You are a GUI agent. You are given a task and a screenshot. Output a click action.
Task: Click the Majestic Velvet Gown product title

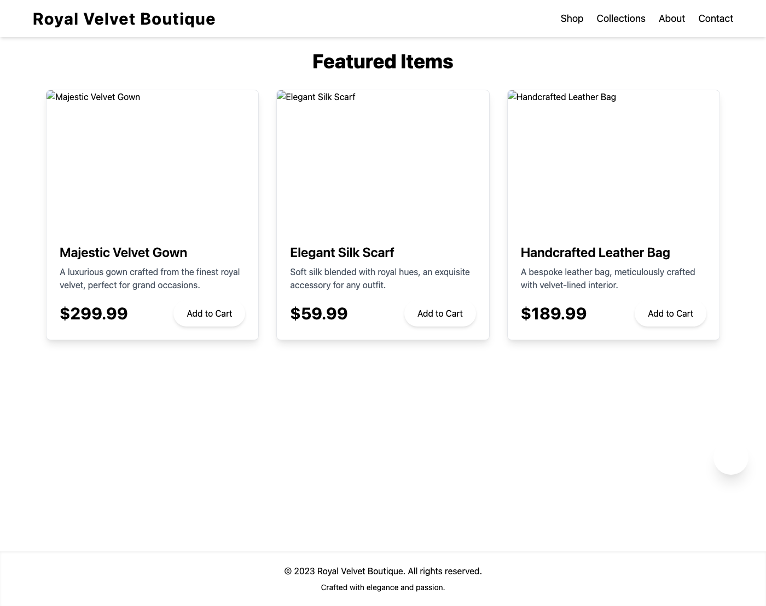click(123, 253)
